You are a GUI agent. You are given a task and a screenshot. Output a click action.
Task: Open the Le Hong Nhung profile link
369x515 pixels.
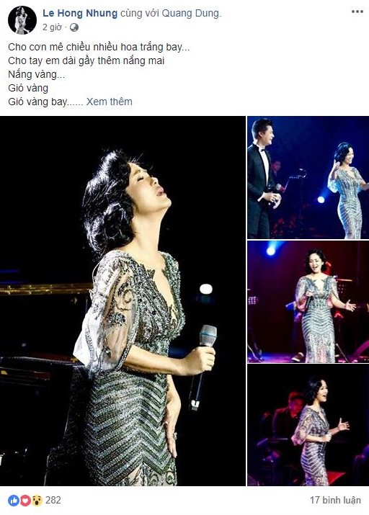[x=80, y=14]
